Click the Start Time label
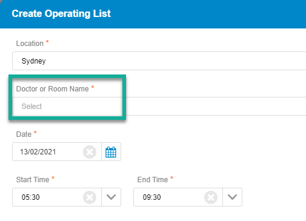The height and width of the screenshot is (221, 306). (x=33, y=180)
